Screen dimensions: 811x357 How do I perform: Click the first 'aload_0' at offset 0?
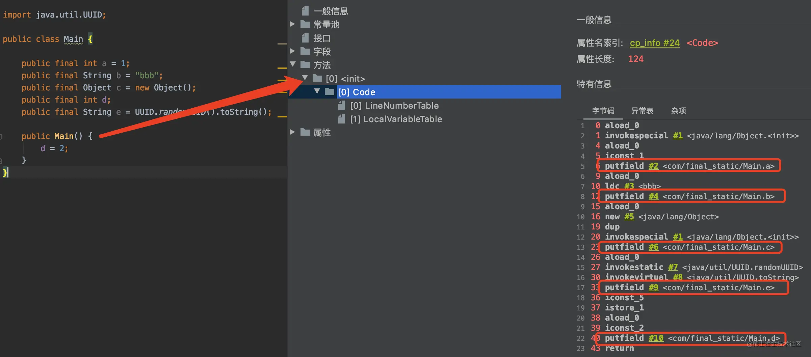point(622,126)
